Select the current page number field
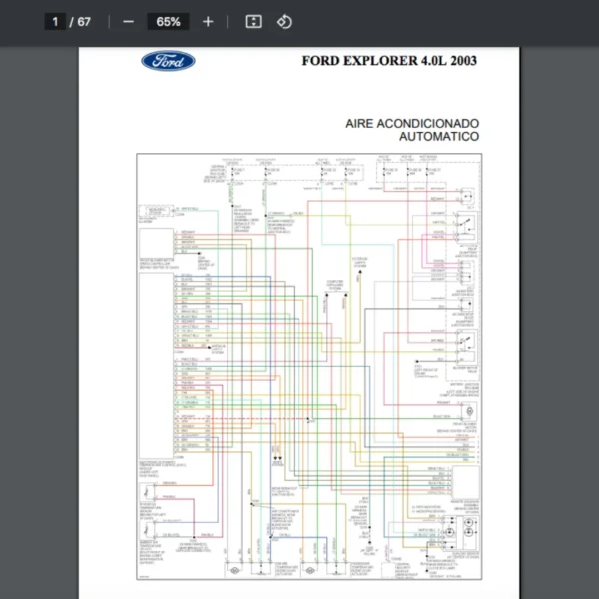This screenshot has height=599, width=599. pyautogui.click(x=56, y=22)
